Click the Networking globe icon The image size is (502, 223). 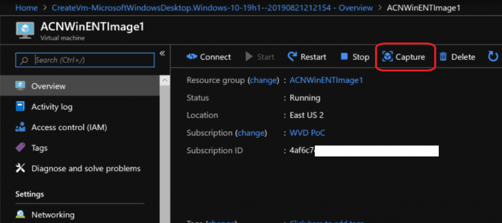click(21, 214)
